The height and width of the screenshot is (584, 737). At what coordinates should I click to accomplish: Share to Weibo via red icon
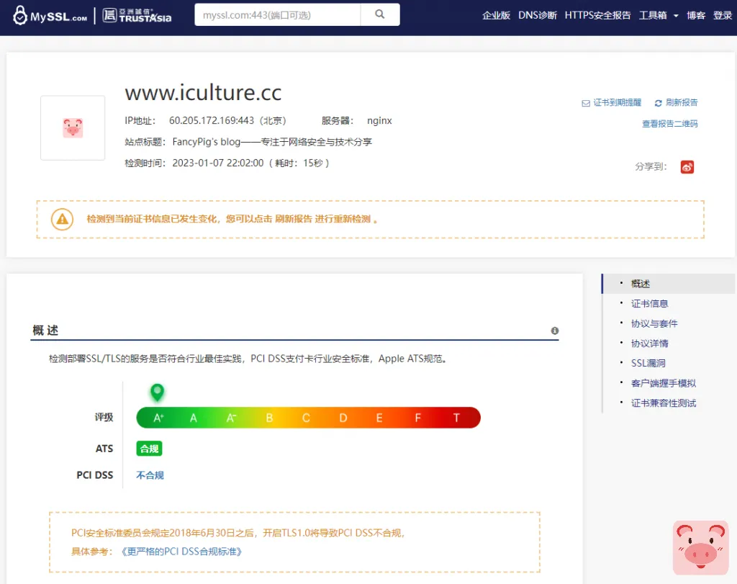(687, 167)
